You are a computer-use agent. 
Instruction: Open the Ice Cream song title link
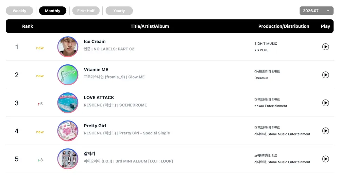coord(95,41)
